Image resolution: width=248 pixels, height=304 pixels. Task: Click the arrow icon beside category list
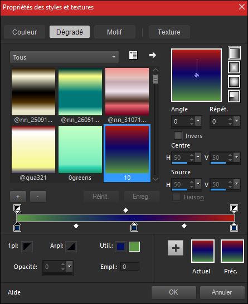point(153,55)
